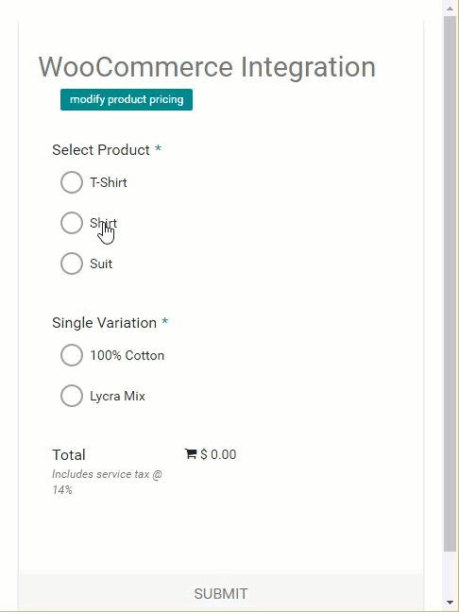Pick the 100% Cotton radio circle
This screenshot has width=459, height=612.
point(72,355)
